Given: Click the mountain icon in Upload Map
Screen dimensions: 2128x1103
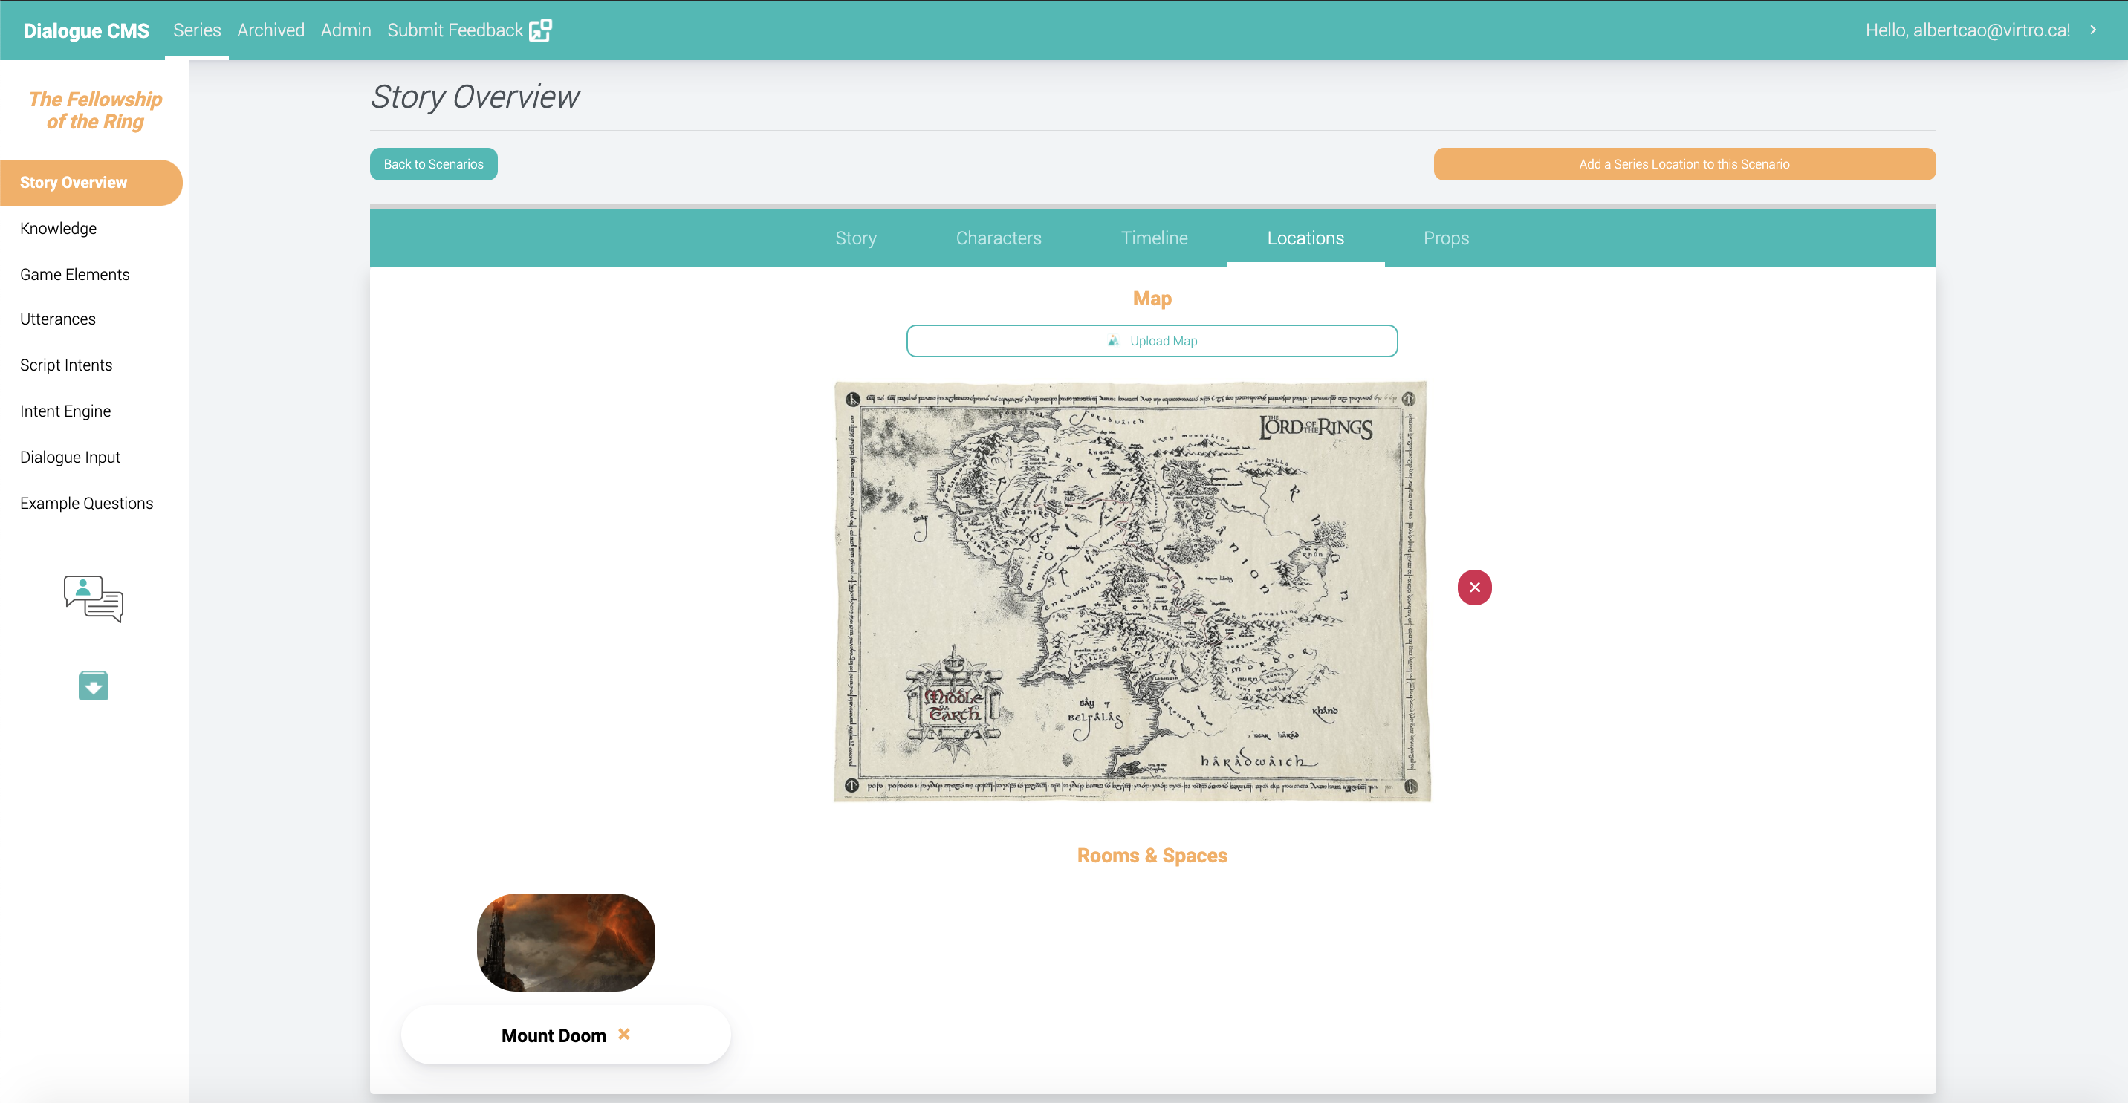Looking at the screenshot, I should coord(1114,341).
